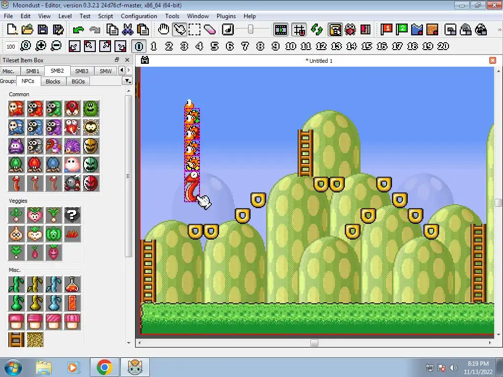Click the gray Redo arrow icon
This screenshot has width=503, height=377.
(x=95, y=30)
